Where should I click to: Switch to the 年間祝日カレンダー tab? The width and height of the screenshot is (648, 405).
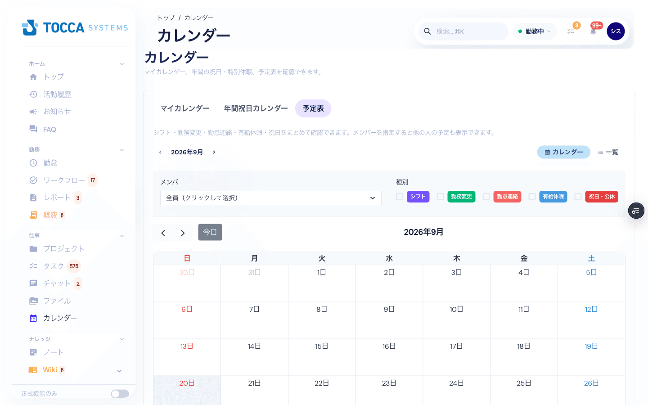pyautogui.click(x=256, y=108)
